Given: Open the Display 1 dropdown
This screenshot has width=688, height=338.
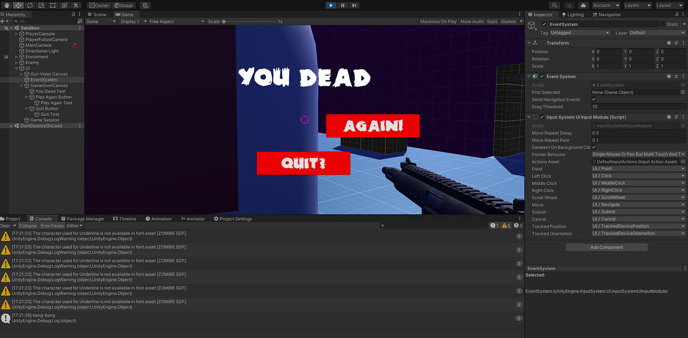Looking at the screenshot, I should [133, 21].
